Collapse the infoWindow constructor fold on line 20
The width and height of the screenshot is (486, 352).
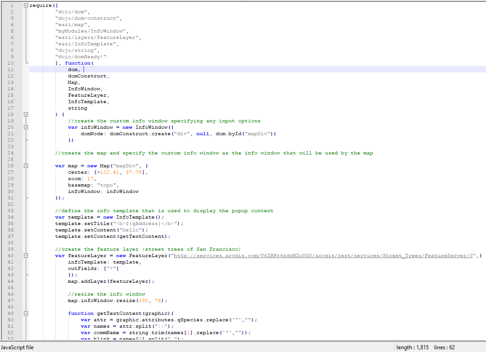tap(26, 127)
